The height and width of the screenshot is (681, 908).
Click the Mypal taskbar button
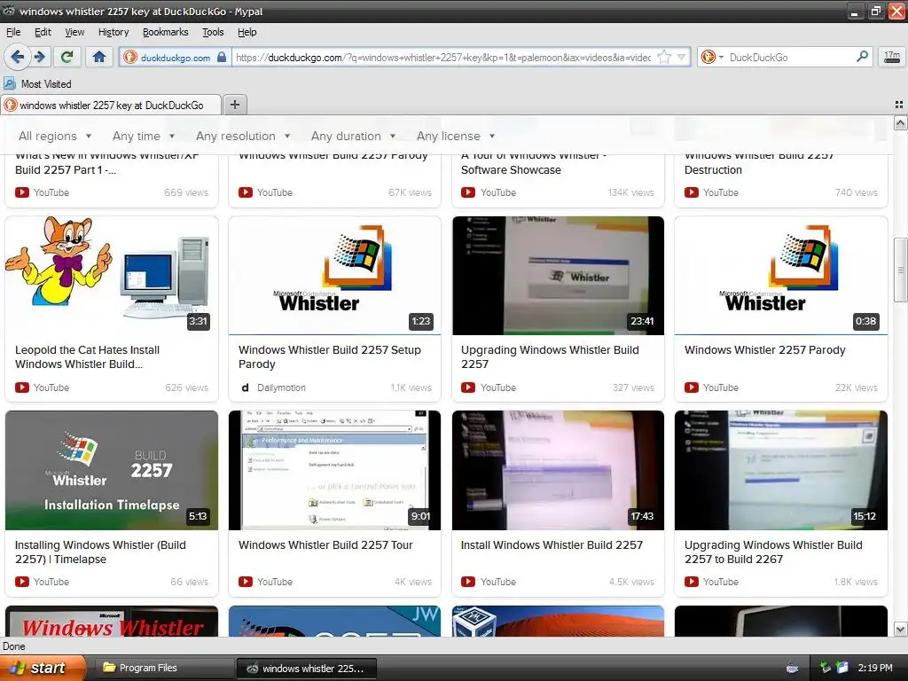point(306,668)
